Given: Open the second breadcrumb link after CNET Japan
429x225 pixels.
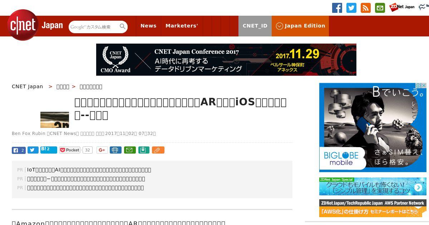Looking at the screenshot, I should coord(63,87).
